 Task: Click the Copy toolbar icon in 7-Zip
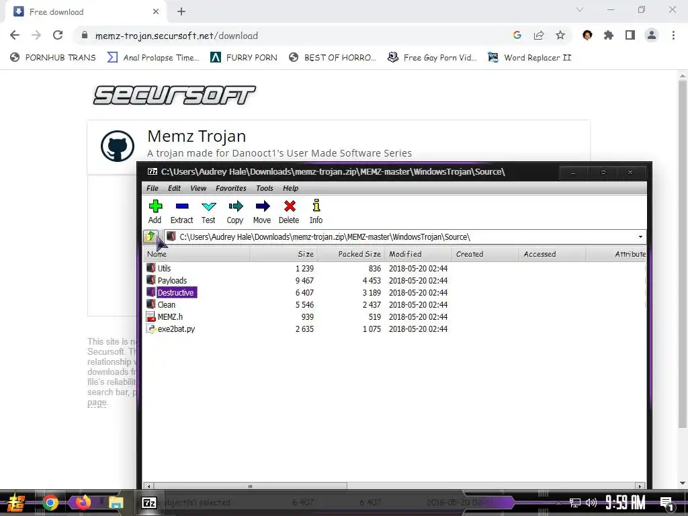pos(235,212)
